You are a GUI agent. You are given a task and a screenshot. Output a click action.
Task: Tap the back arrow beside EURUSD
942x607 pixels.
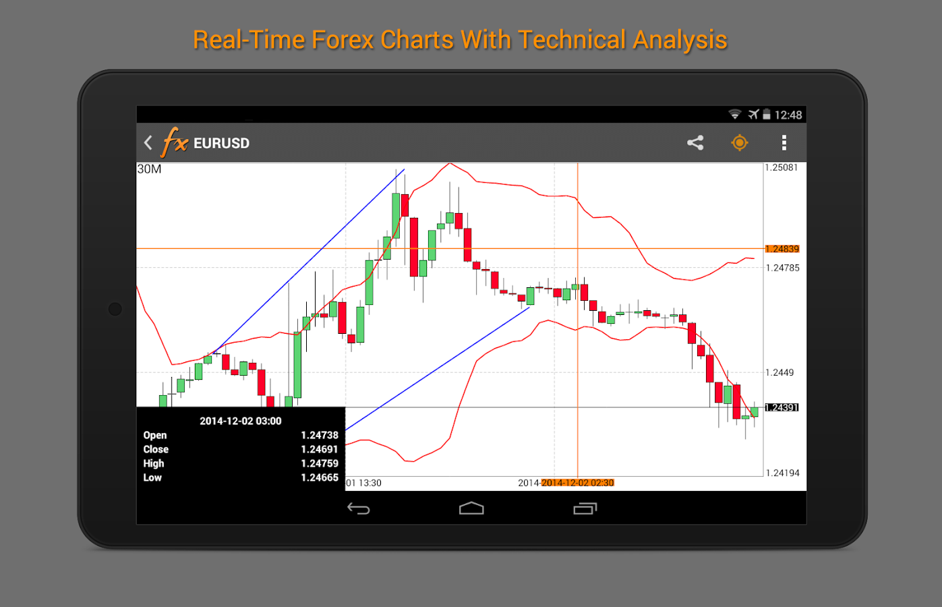coord(148,143)
